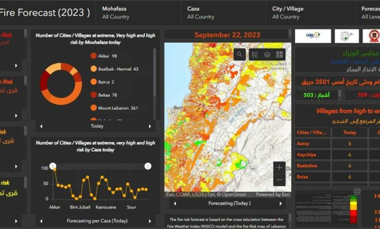The width and height of the screenshot is (380, 229).
Task: Show previous map forecasting day
Action: tap(175, 204)
